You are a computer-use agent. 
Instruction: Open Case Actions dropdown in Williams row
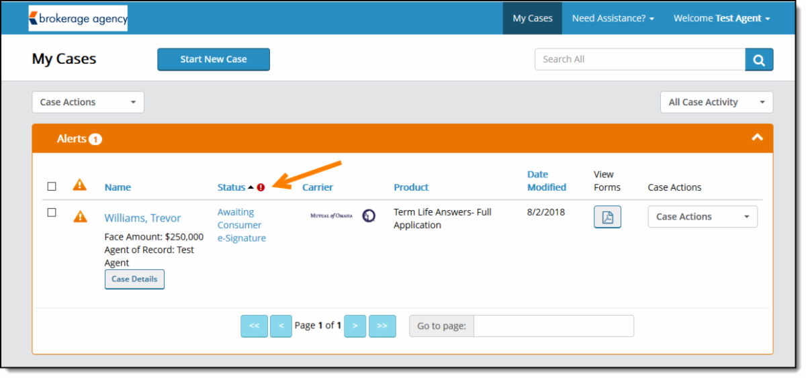pyautogui.click(x=702, y=217)
